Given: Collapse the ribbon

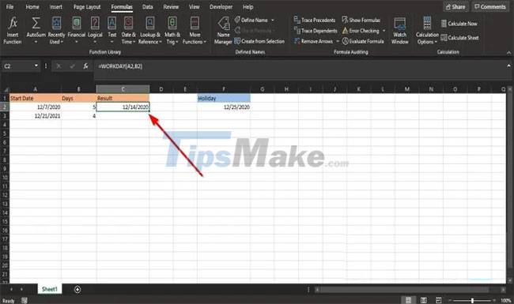Looking at the screenshot, I should 508,52.
